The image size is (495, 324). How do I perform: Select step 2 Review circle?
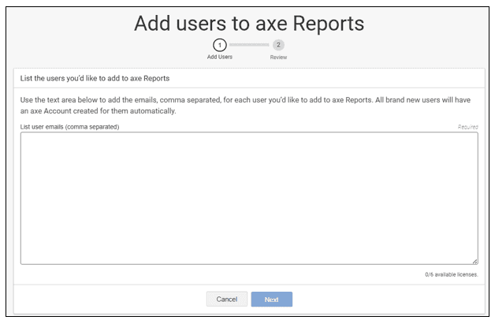pos(278,45)
